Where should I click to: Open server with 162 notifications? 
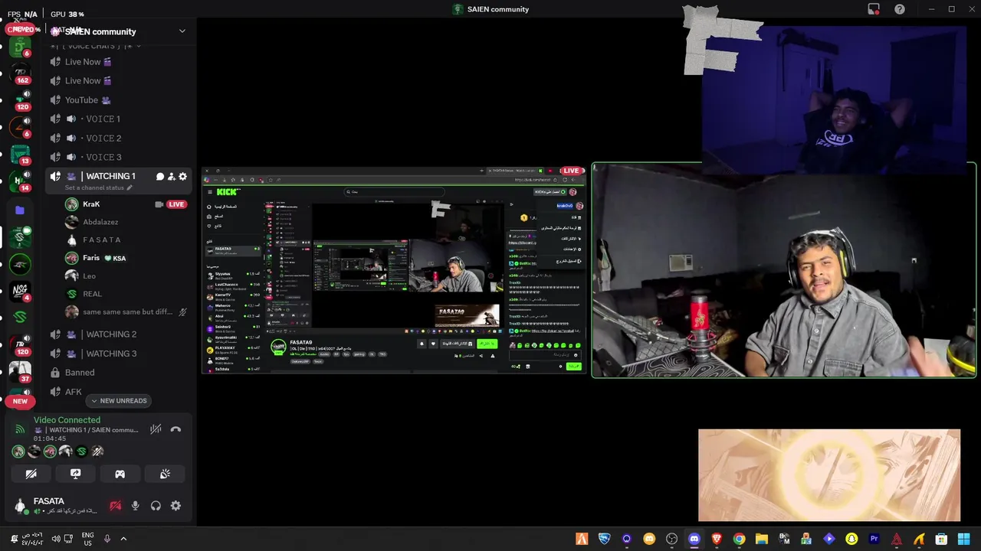pyautogui.click(x=20, y=73)
